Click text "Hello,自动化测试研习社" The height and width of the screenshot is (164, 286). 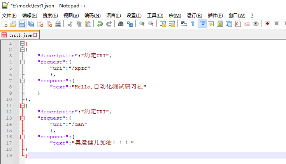pyautogui.click(x=109, y=86)
